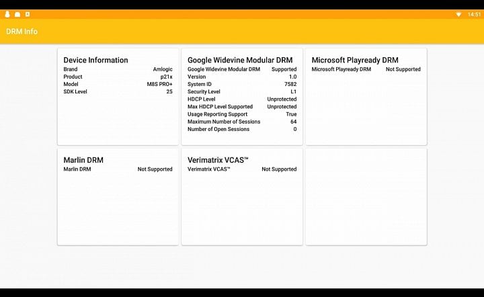Click the Brand value Amlogic

coord(163,69)
